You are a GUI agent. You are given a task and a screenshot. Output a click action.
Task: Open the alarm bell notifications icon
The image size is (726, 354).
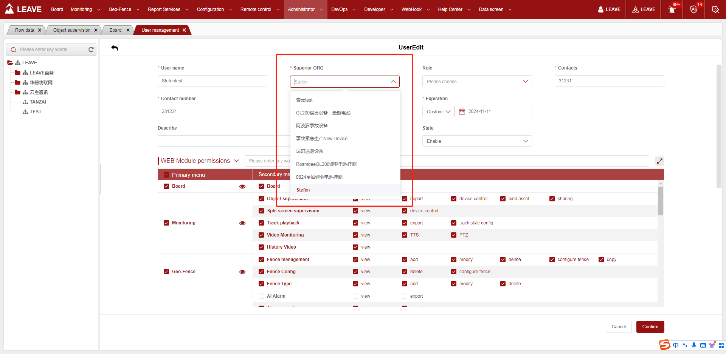672,9
